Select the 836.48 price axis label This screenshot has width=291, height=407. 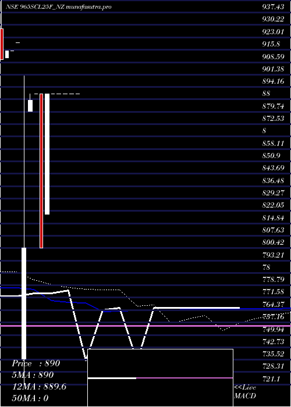coord(273,180)
